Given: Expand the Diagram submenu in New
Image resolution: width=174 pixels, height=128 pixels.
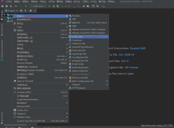Looking at the screenshot, I should pyautogui.click(x=89, y=84).
